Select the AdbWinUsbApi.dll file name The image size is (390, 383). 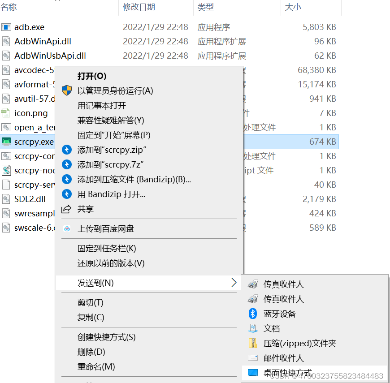pyautogui.click(x=50, y=56)
